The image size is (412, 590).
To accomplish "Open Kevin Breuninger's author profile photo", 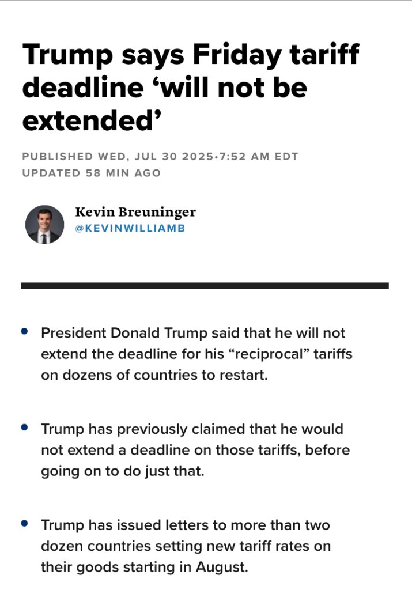I will tap(44, 225).
